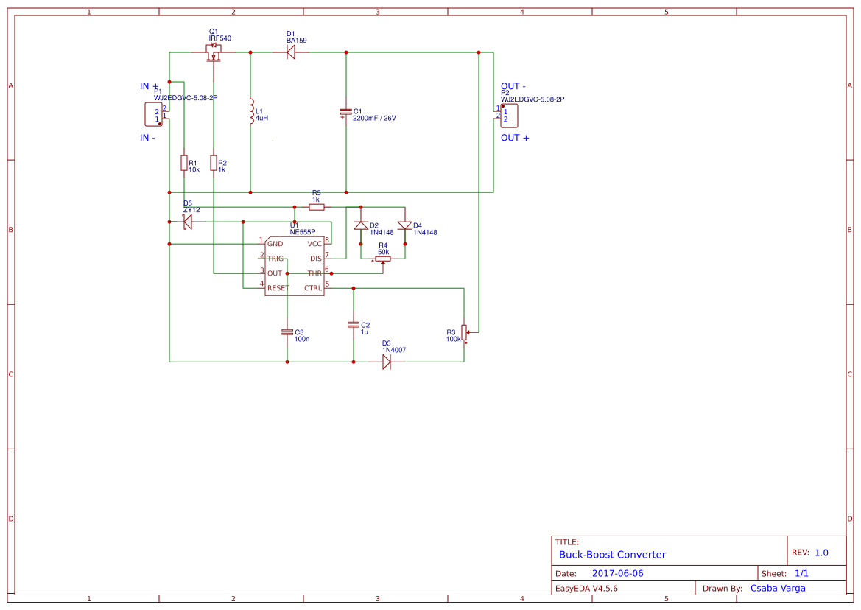
Task: Select the D2 1N4148 diode symbol
Action: coord(361,225)
